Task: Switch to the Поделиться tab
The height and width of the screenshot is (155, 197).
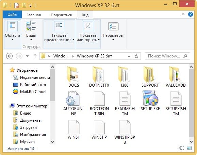Action: point(61,15)
